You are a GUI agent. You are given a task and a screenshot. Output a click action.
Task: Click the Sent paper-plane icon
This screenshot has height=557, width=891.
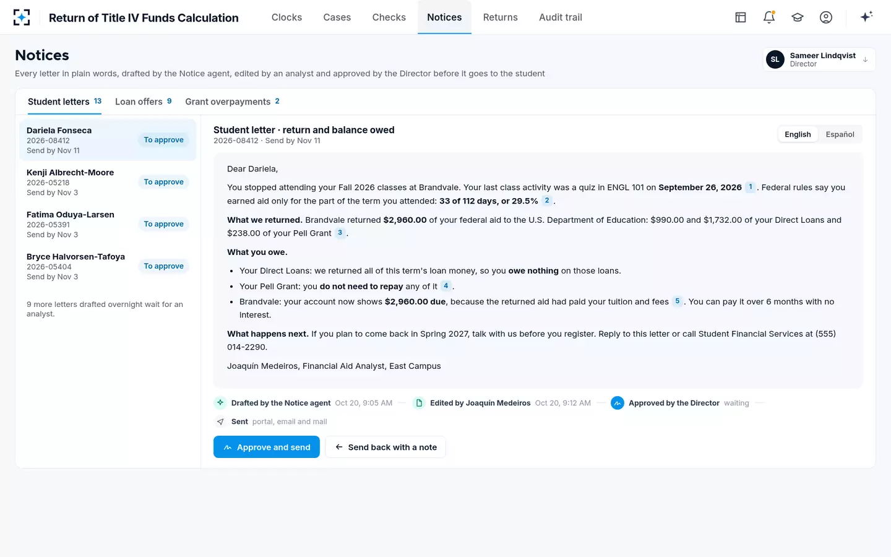pyautogui.click(x=220, y=421)
